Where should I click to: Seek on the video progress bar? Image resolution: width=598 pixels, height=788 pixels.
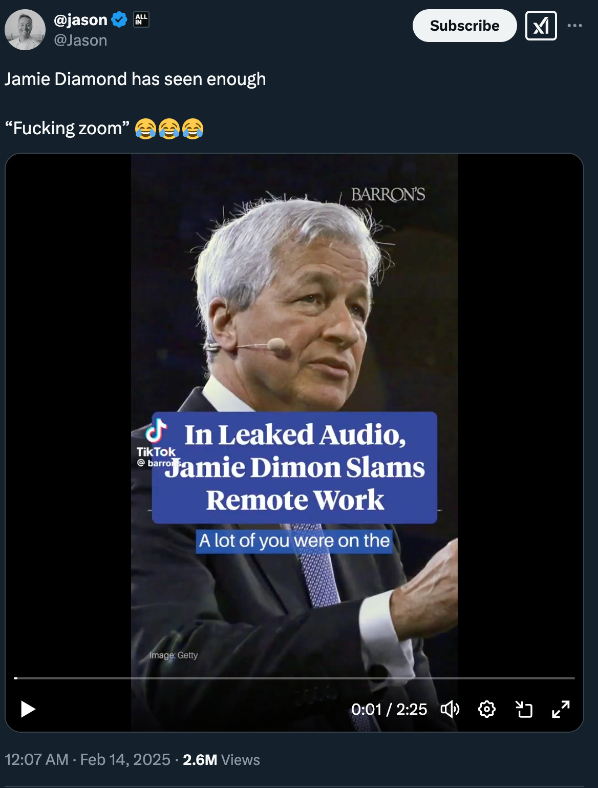(294, 678)
